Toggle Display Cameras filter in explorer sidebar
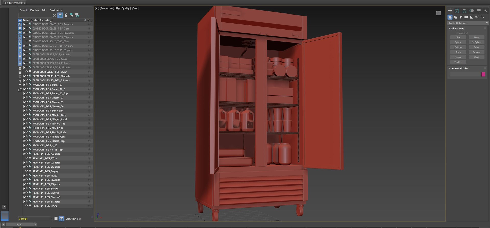This screenshot has height=228, width=490. tap(20, 32)
